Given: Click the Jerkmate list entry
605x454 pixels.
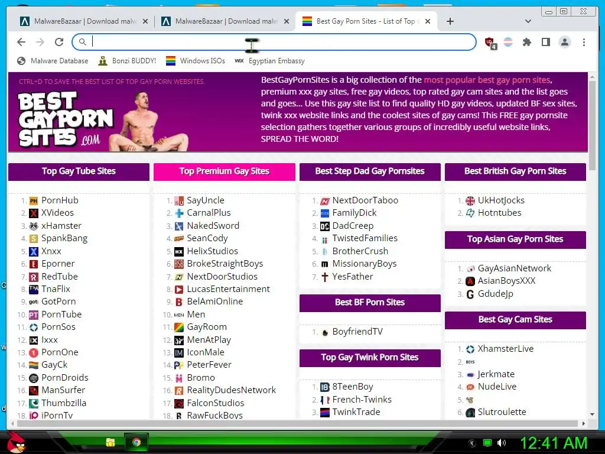Looking at the screenshot, I should [x=496, y=374].
